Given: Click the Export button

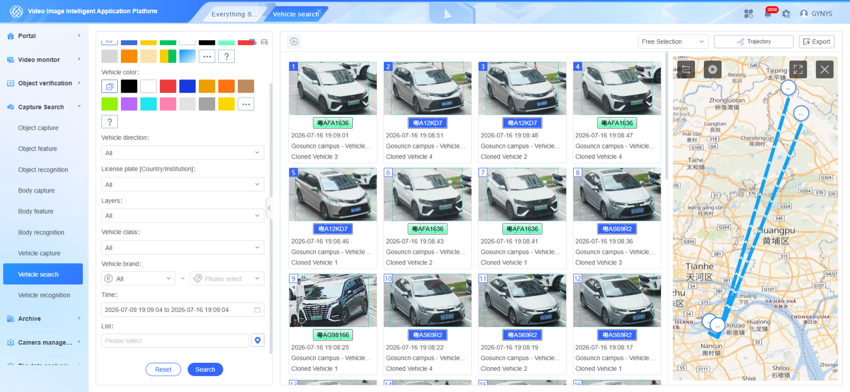Looking at the screenshot, I should click(817, 41).
